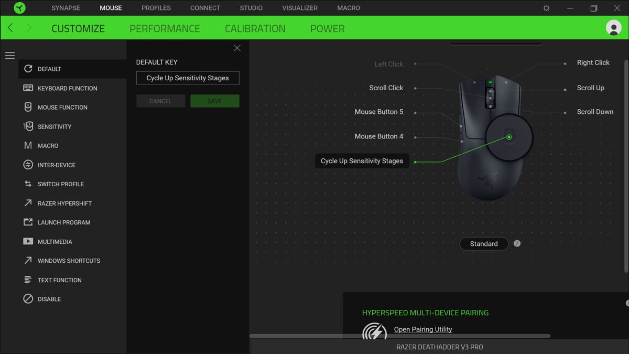Select the Mouse Button 4 assignment
The width and height of the screenshot is (629, 354).
379,136
